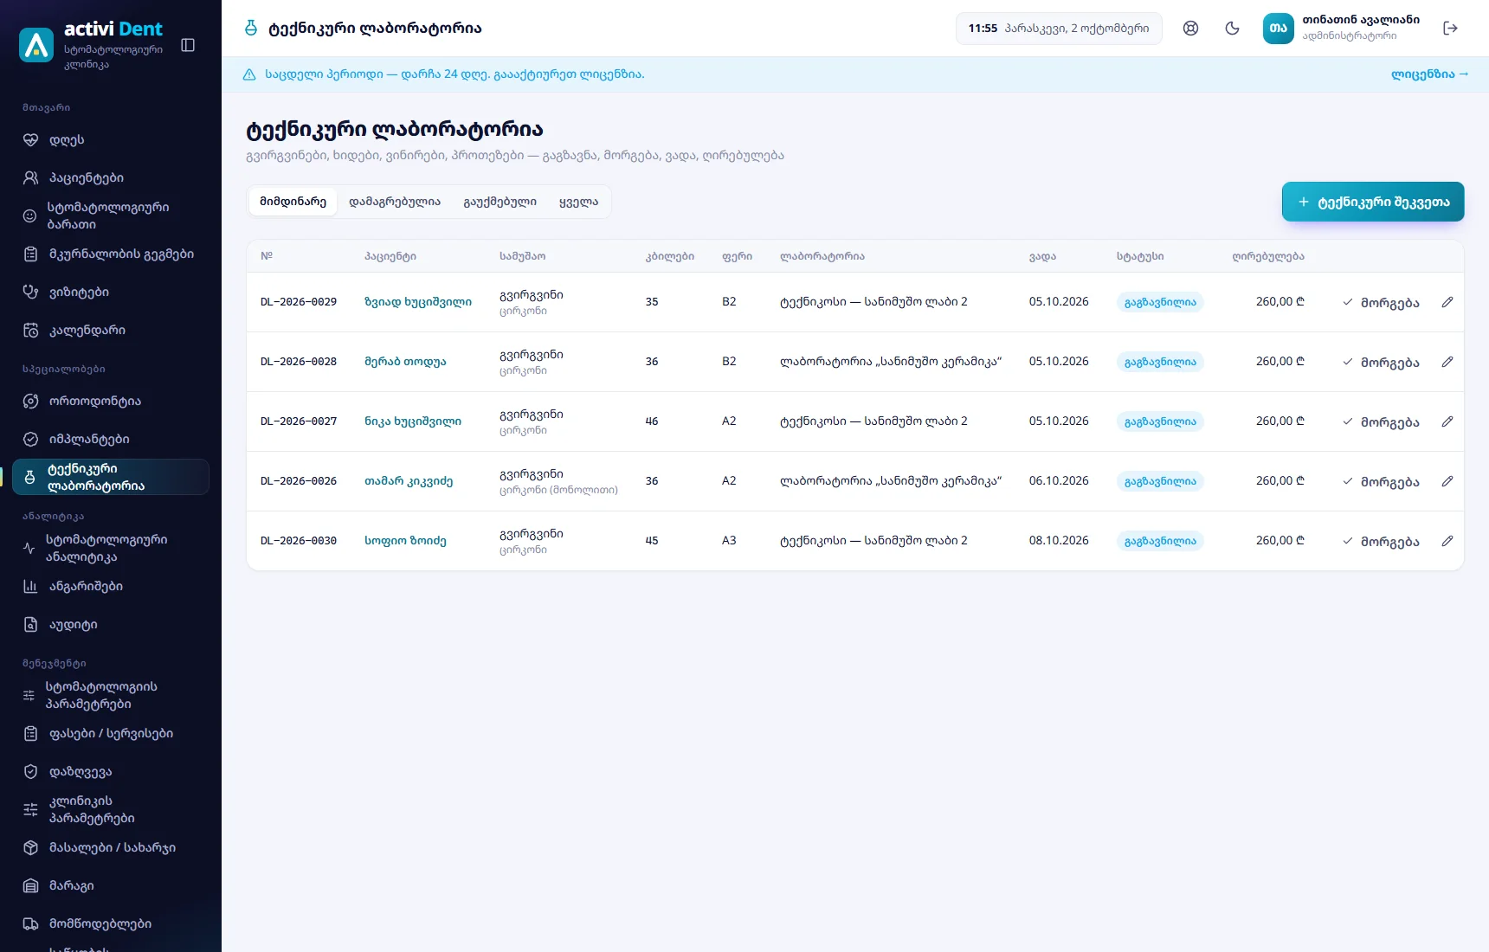This screenshot has width=1489, height=952.
Task: Follow the ლიცენზია link in the trial banner
Action: (1429, 74)
